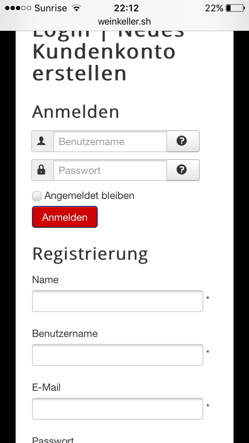Tap the cellular signal strength dots
249x443 pixels.
[18, 8]
